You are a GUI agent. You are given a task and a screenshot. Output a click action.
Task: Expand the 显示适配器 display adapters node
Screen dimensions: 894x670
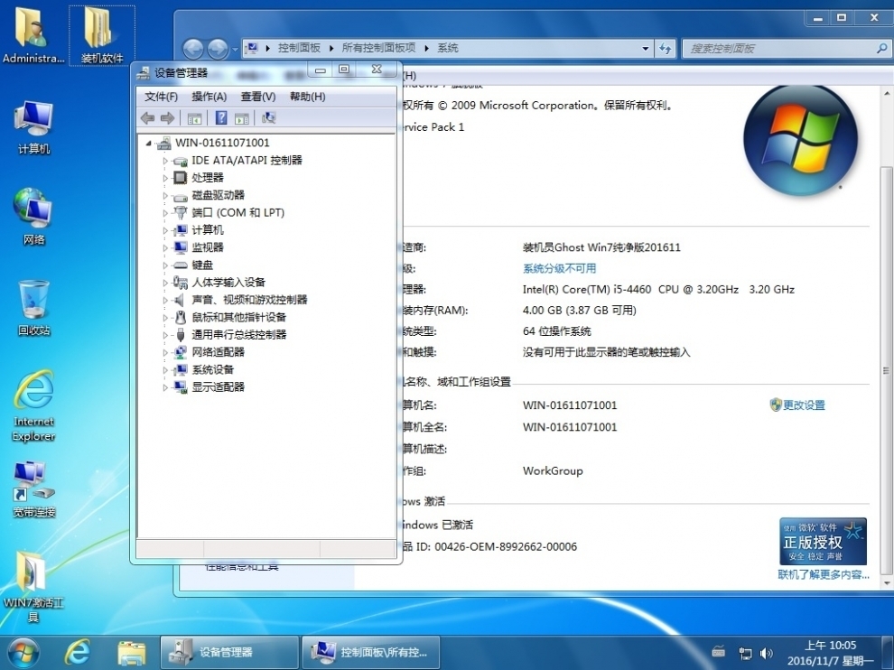(x=165, y=387)
